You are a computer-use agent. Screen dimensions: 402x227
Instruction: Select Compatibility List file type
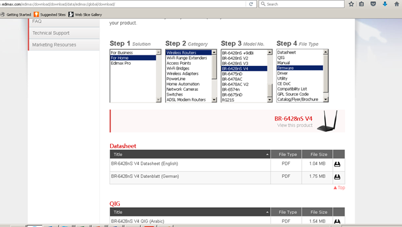coord(300,89)
